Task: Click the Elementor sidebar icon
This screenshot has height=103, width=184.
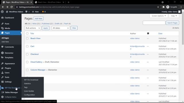Action: (2, 53)
